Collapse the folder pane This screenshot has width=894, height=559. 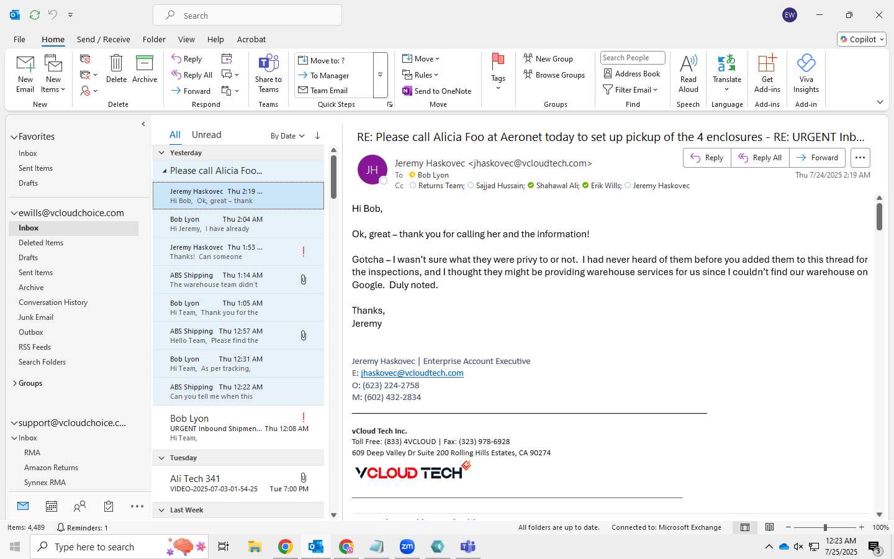point(143,124)
